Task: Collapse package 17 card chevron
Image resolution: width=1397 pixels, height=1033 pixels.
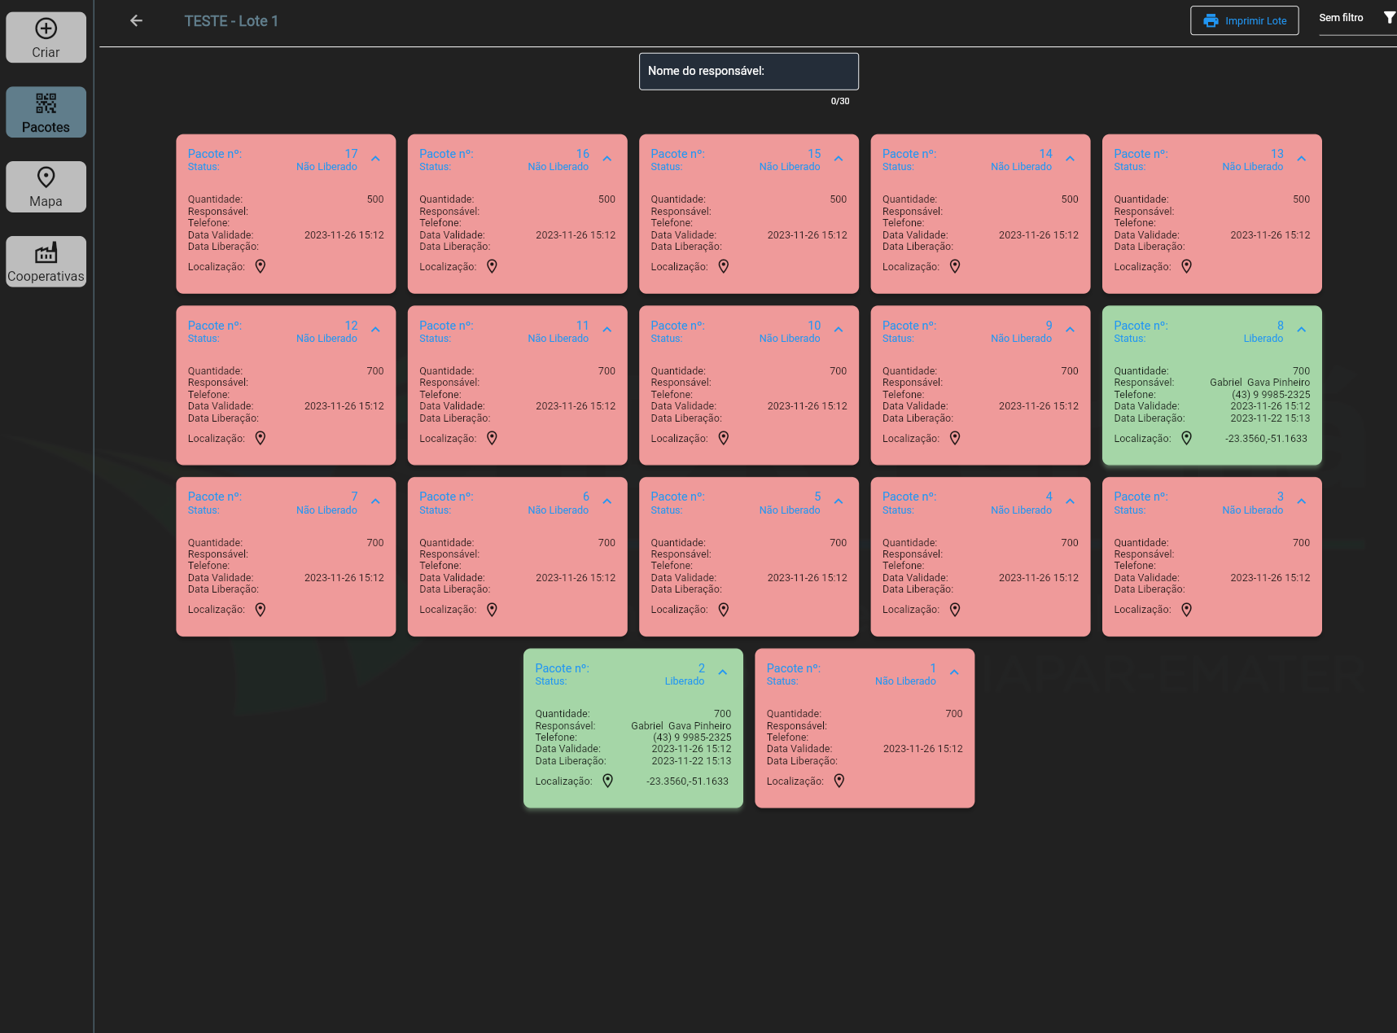Action: (375, 159)
